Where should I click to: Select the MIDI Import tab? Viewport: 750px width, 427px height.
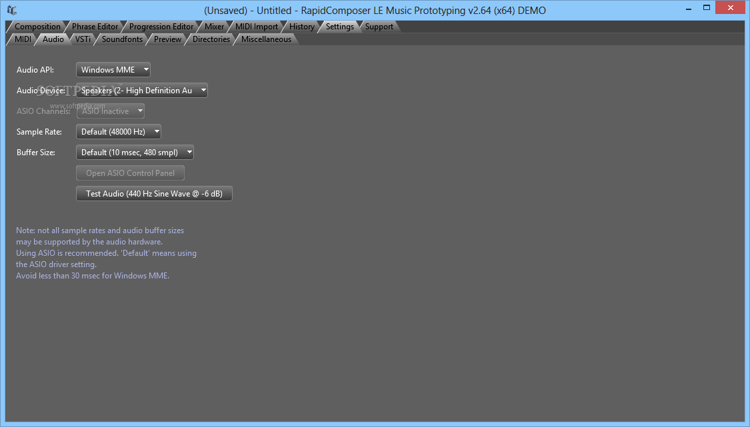257,27
